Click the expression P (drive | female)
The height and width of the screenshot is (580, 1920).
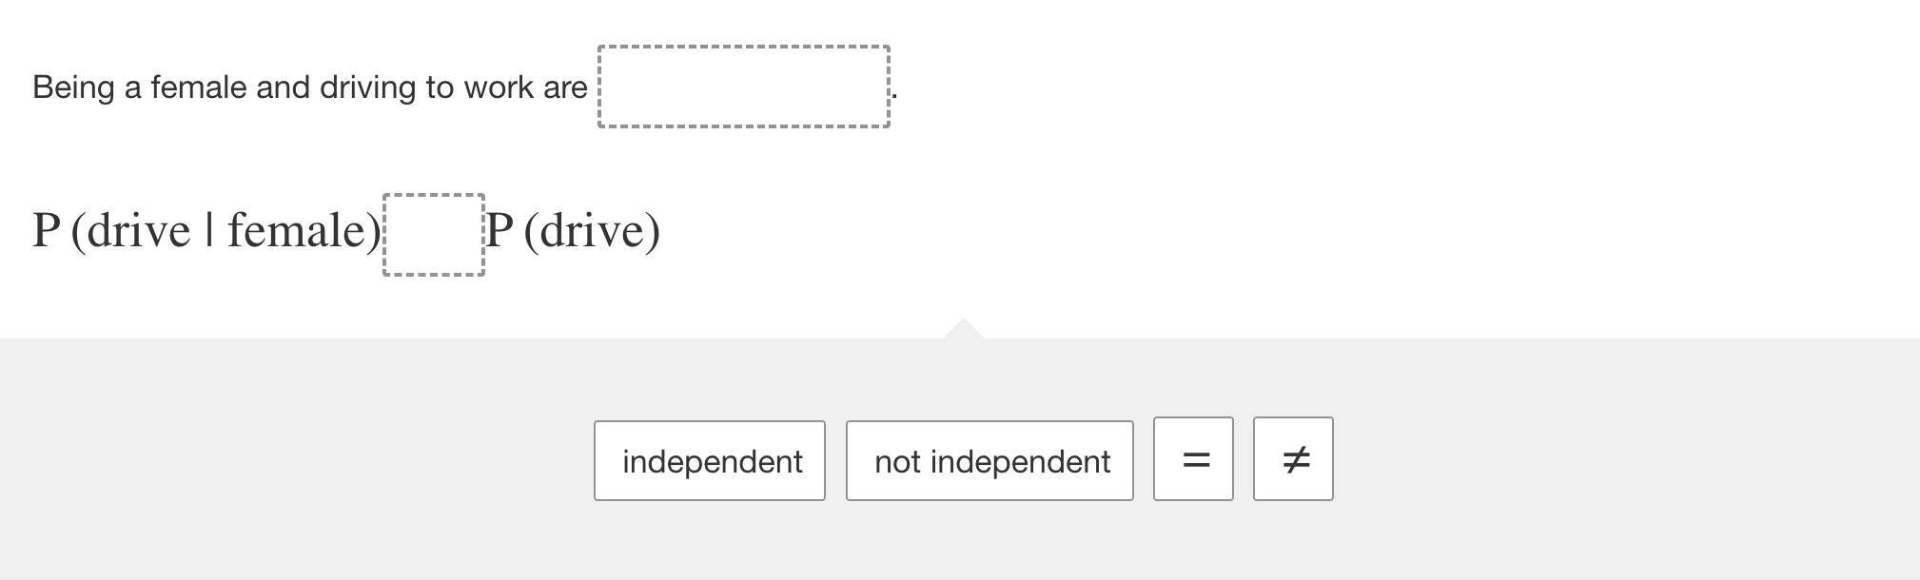(x=205, y=230)
